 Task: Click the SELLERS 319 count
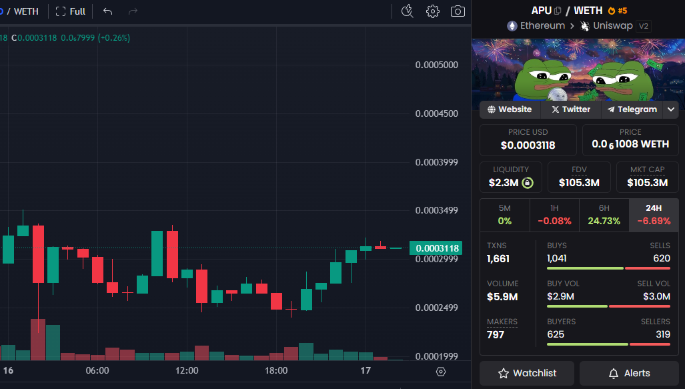(x=663, y=334)
